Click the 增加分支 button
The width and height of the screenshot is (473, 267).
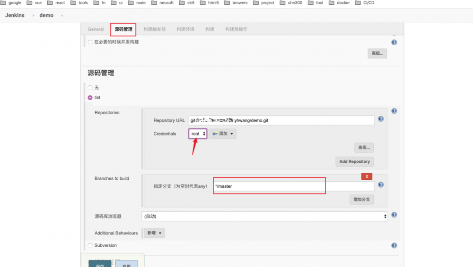tap(361, 199)
